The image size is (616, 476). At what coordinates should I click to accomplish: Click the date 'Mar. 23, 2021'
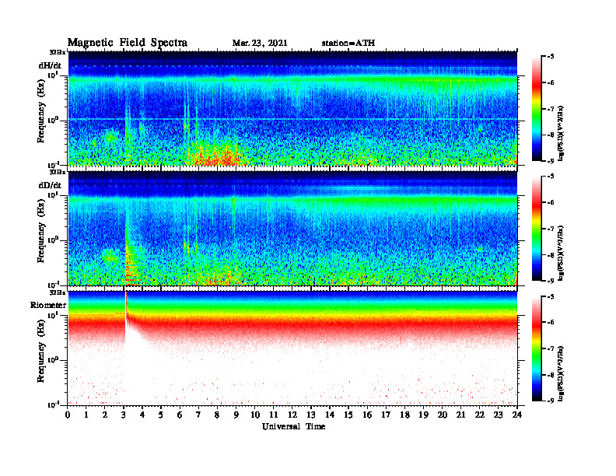pyautogui.click(x=260, y=43)
